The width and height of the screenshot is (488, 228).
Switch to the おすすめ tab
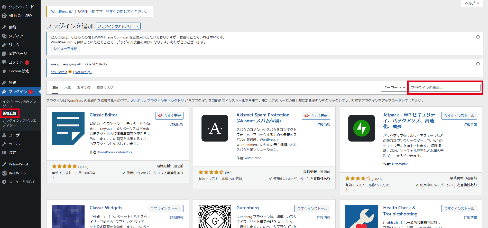(x=84, y=87)
